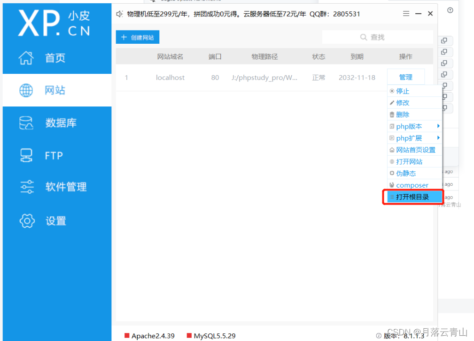Select composer from the context menu
This screenshot has height=341, width=474.
point(412,185)
